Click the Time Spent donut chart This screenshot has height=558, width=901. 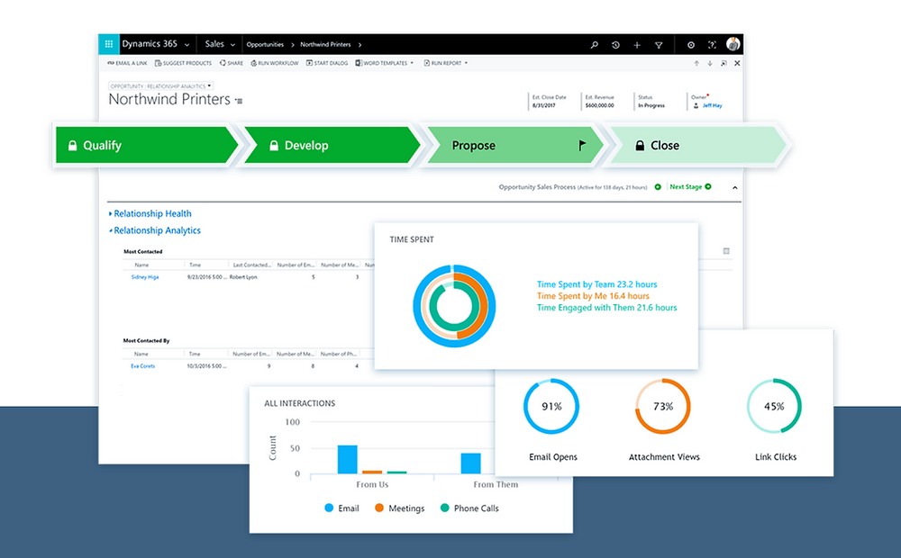pos(454,306)
